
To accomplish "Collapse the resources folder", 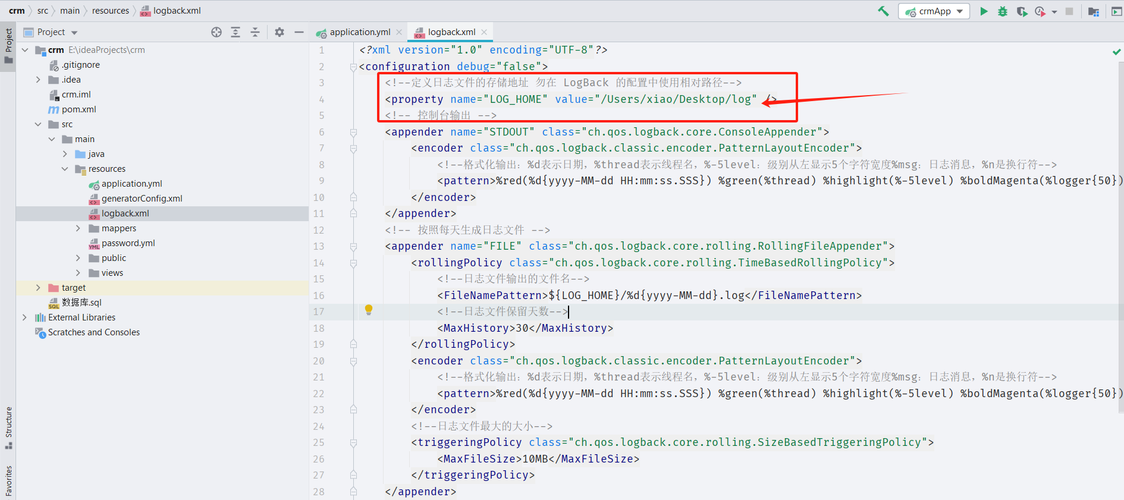I will pyautogui.click(x=65, y=169).
